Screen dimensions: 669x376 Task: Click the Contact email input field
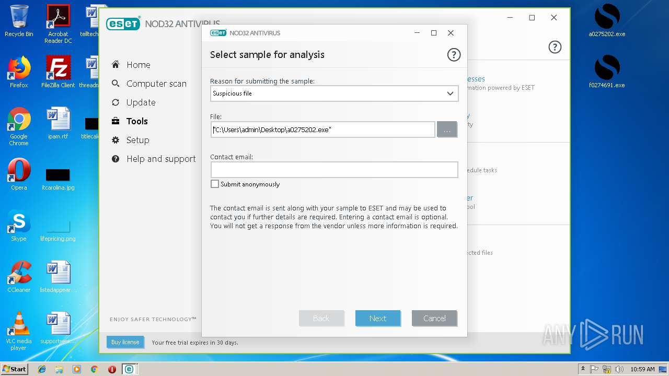(334, 170)
